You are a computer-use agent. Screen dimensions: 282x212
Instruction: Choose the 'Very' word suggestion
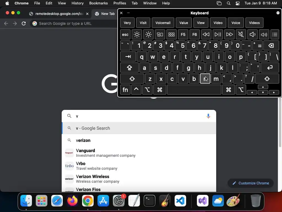[127, 23]
